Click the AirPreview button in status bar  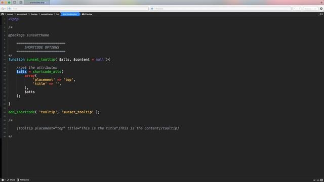pyautogui.click(x=23, y=180)
